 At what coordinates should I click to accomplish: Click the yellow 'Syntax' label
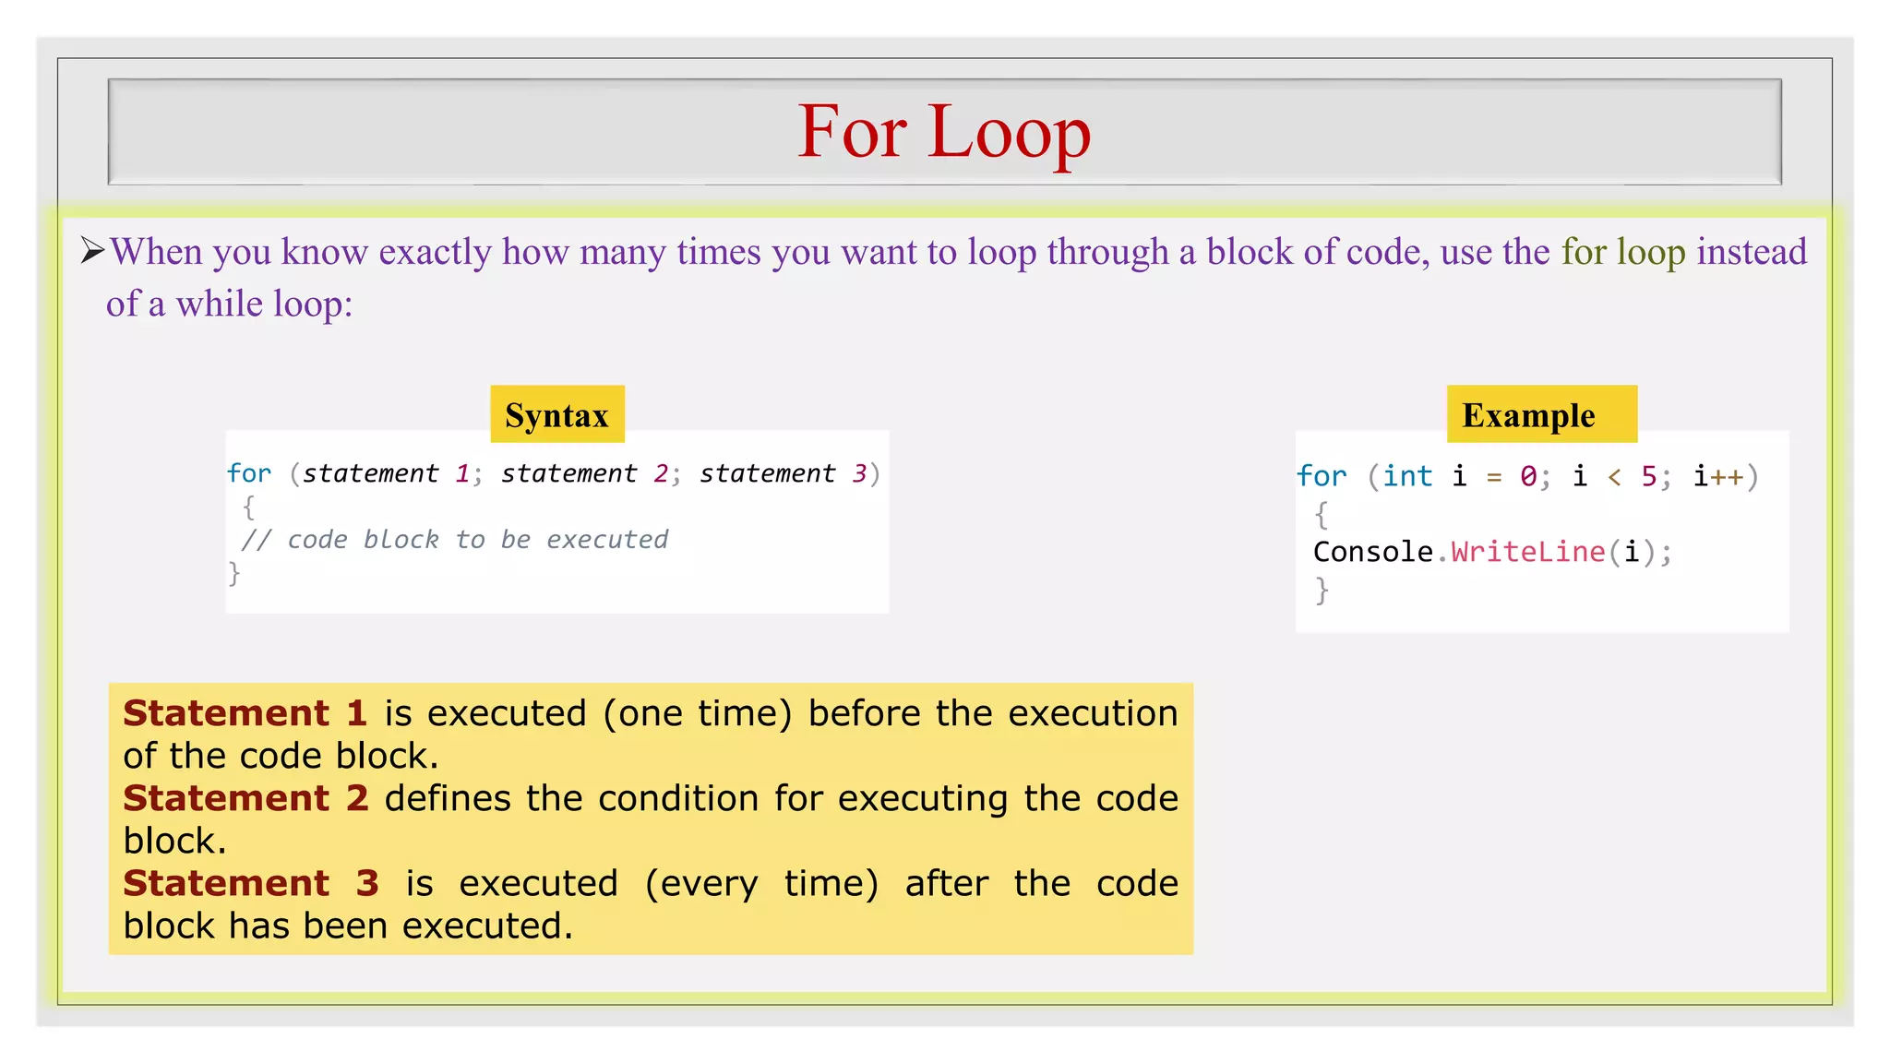pos(556,415)
